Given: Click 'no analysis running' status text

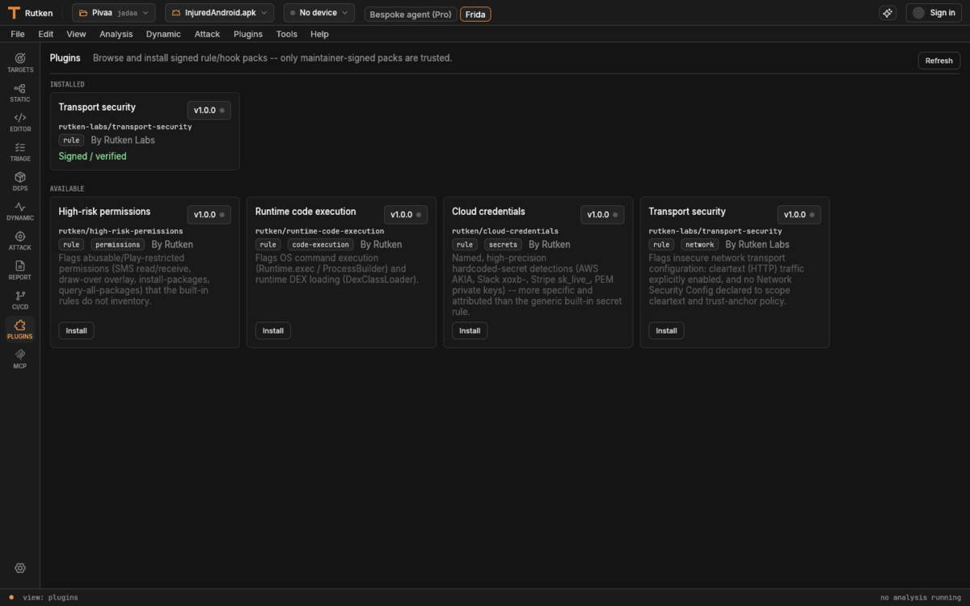Looking at the screenshot, I should (x=921, y=597).
